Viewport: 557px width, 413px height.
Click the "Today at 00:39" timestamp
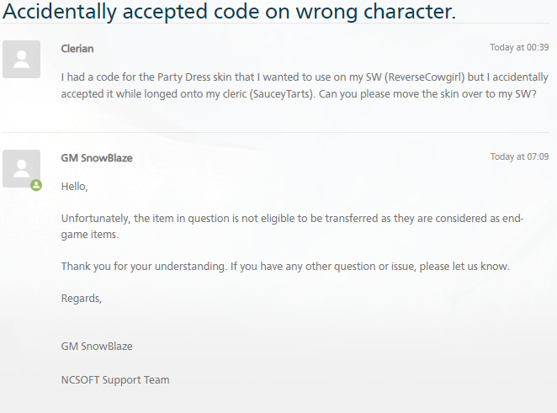519,47
